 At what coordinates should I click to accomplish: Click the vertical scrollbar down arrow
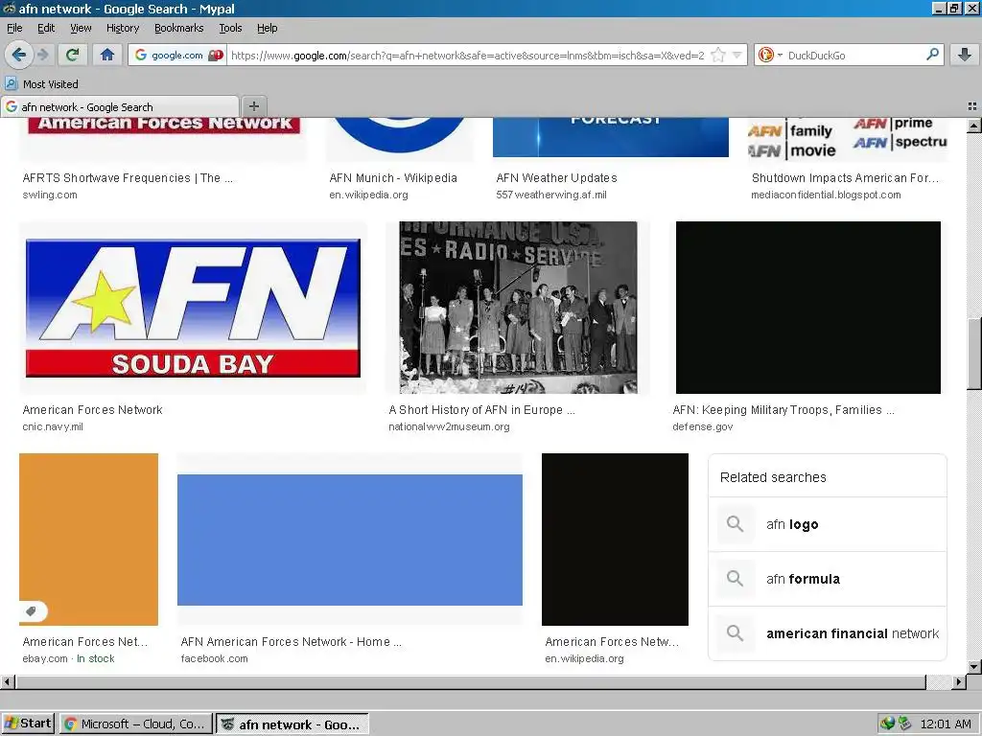[x=974, y=667]
